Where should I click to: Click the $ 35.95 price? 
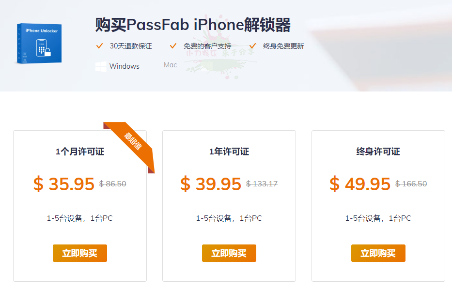(64, 184)
